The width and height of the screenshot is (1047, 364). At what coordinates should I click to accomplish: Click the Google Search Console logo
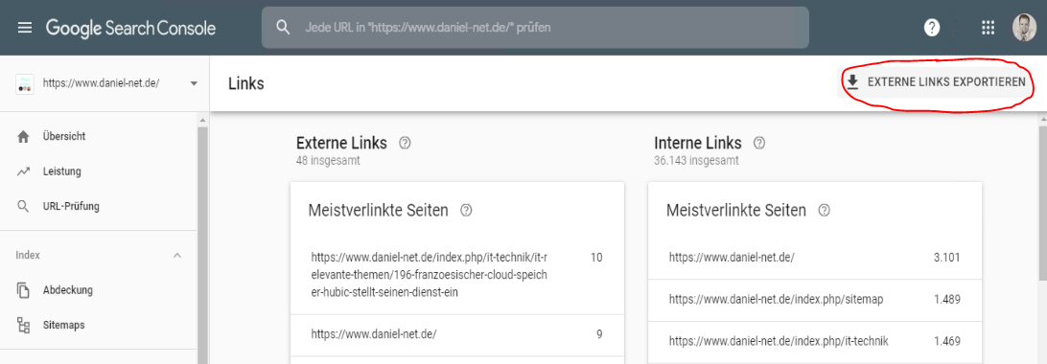(x=130, y=28)
